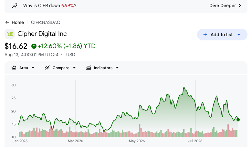Go to Home breadcrumb link

pyautogui.click(x=18, y=22)
